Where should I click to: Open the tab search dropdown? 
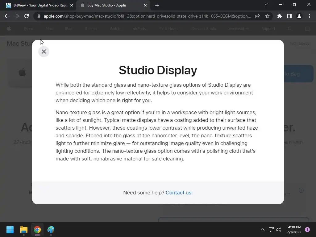(x=266, y=4)
